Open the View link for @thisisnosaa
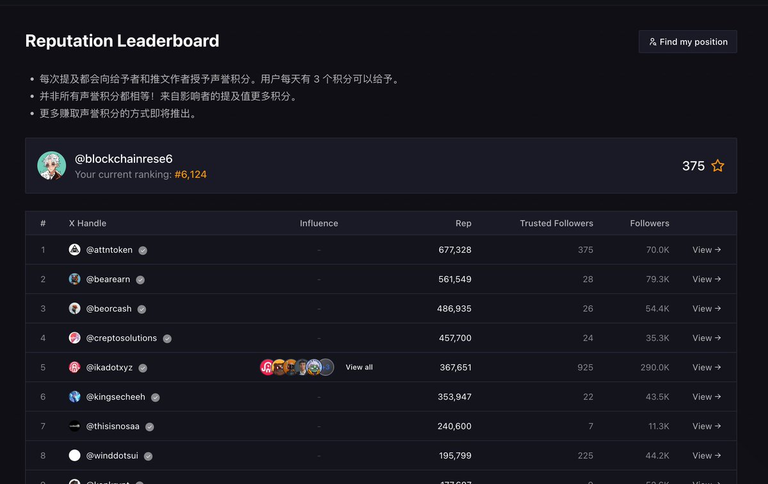This screenshot has width=768, height=484. tap(707, 426)
